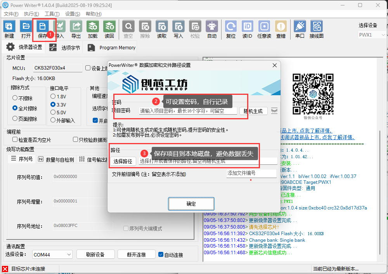The image size is (388, 274).
Task: Click the 随机生成 password button
Action: [253, 111]
